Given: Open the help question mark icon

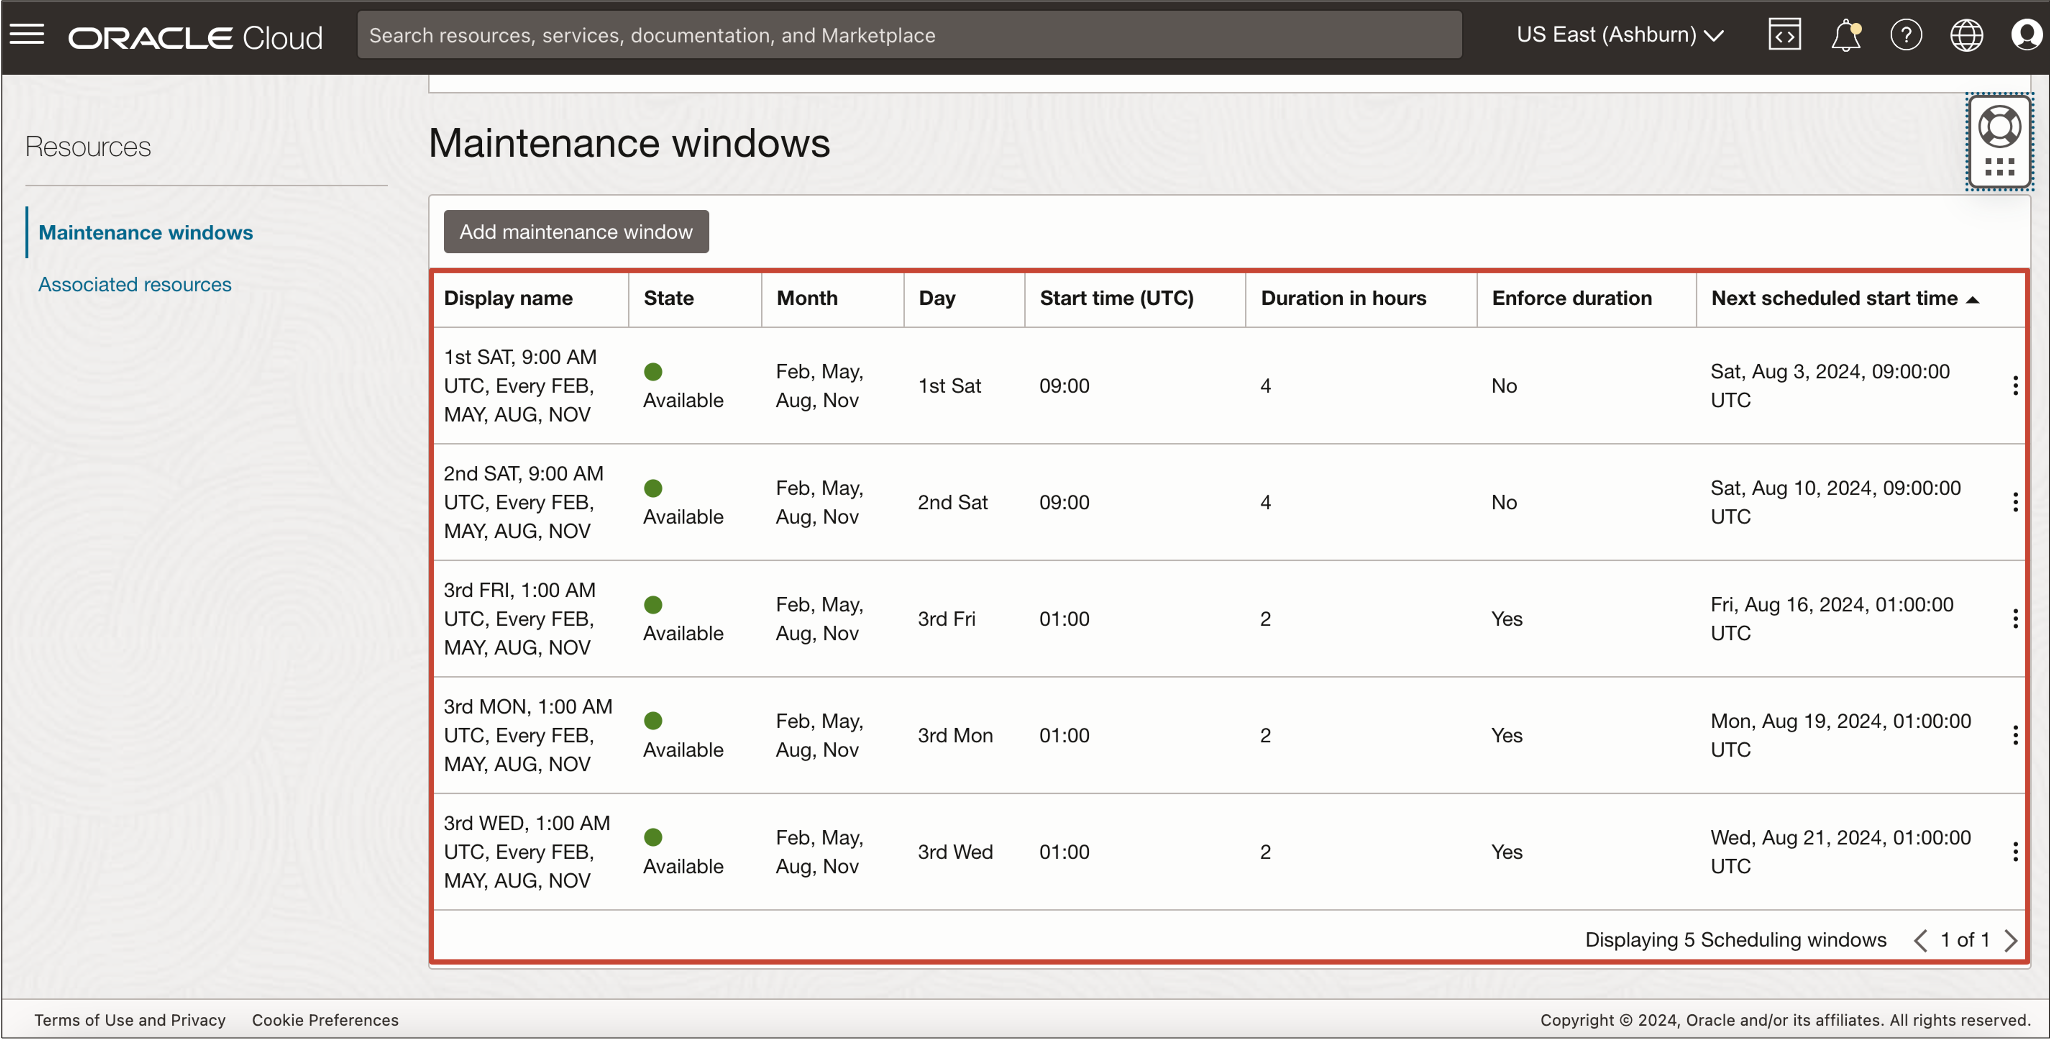Looking at the screenshot, I should [x=1907, y=33].
